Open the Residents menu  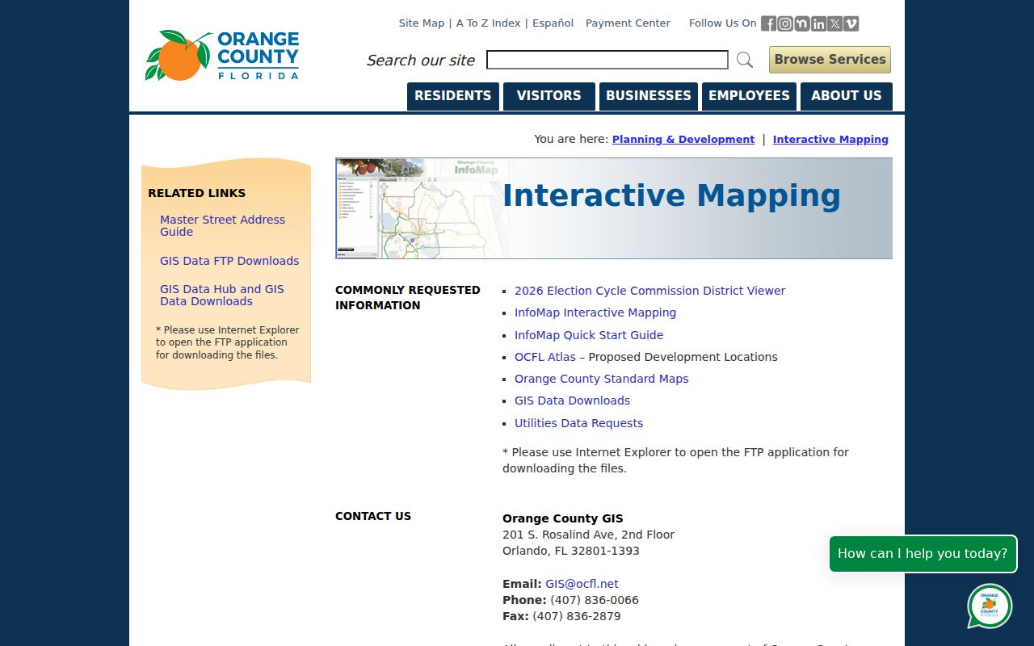point(452,96)
